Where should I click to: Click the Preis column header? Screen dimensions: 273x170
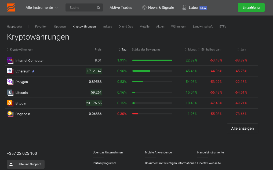[98, 49]
